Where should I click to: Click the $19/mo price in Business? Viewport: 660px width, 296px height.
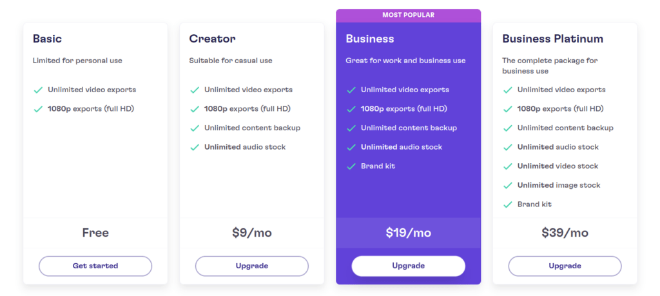[x=408, y=233]
